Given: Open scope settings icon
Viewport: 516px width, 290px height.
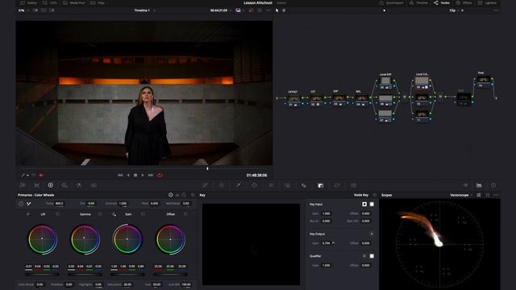Looking at the screenshot, I should [478, 195].
